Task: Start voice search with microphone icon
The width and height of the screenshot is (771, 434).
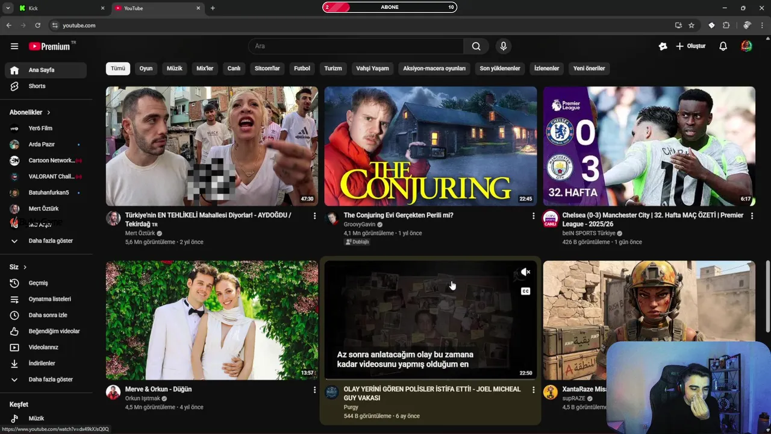Action: (504, 46)
